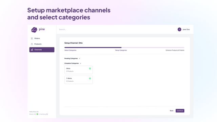Open the T-Shirts category card

79,80
